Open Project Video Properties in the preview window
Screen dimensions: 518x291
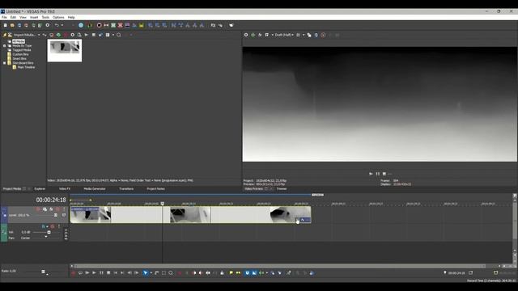coord(246,35)
